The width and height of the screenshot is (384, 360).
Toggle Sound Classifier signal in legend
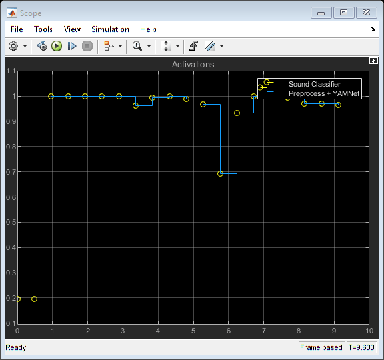pyautogui.click(x=315, y=84)
